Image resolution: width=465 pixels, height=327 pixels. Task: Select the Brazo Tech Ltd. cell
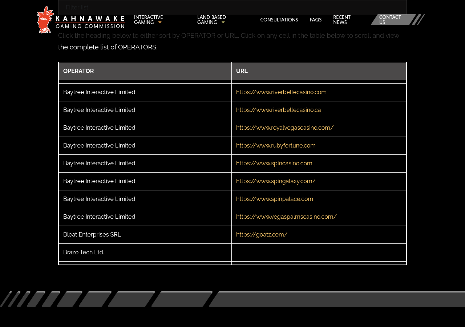(x=145, y=253)
